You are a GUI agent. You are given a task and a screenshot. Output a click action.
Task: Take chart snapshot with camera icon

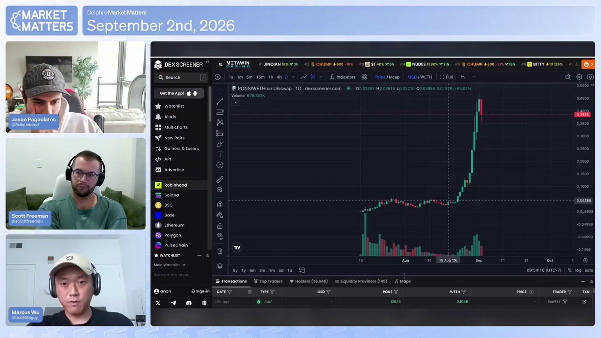click(590, 77)
